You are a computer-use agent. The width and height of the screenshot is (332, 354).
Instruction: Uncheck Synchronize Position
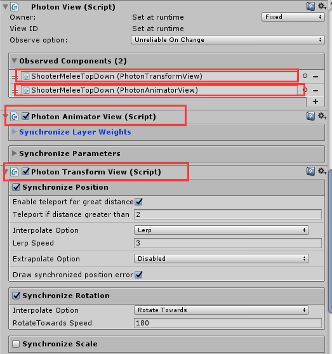pos(16,187)
